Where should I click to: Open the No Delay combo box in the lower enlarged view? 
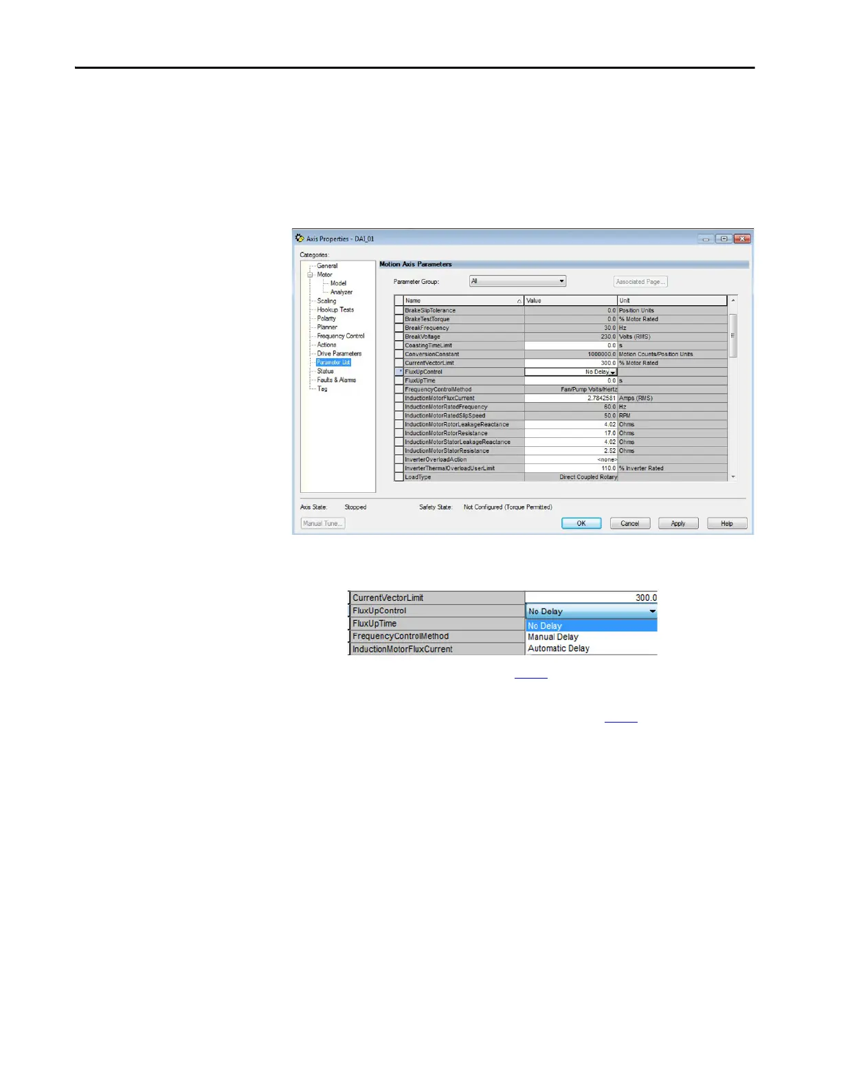(592, 611)
